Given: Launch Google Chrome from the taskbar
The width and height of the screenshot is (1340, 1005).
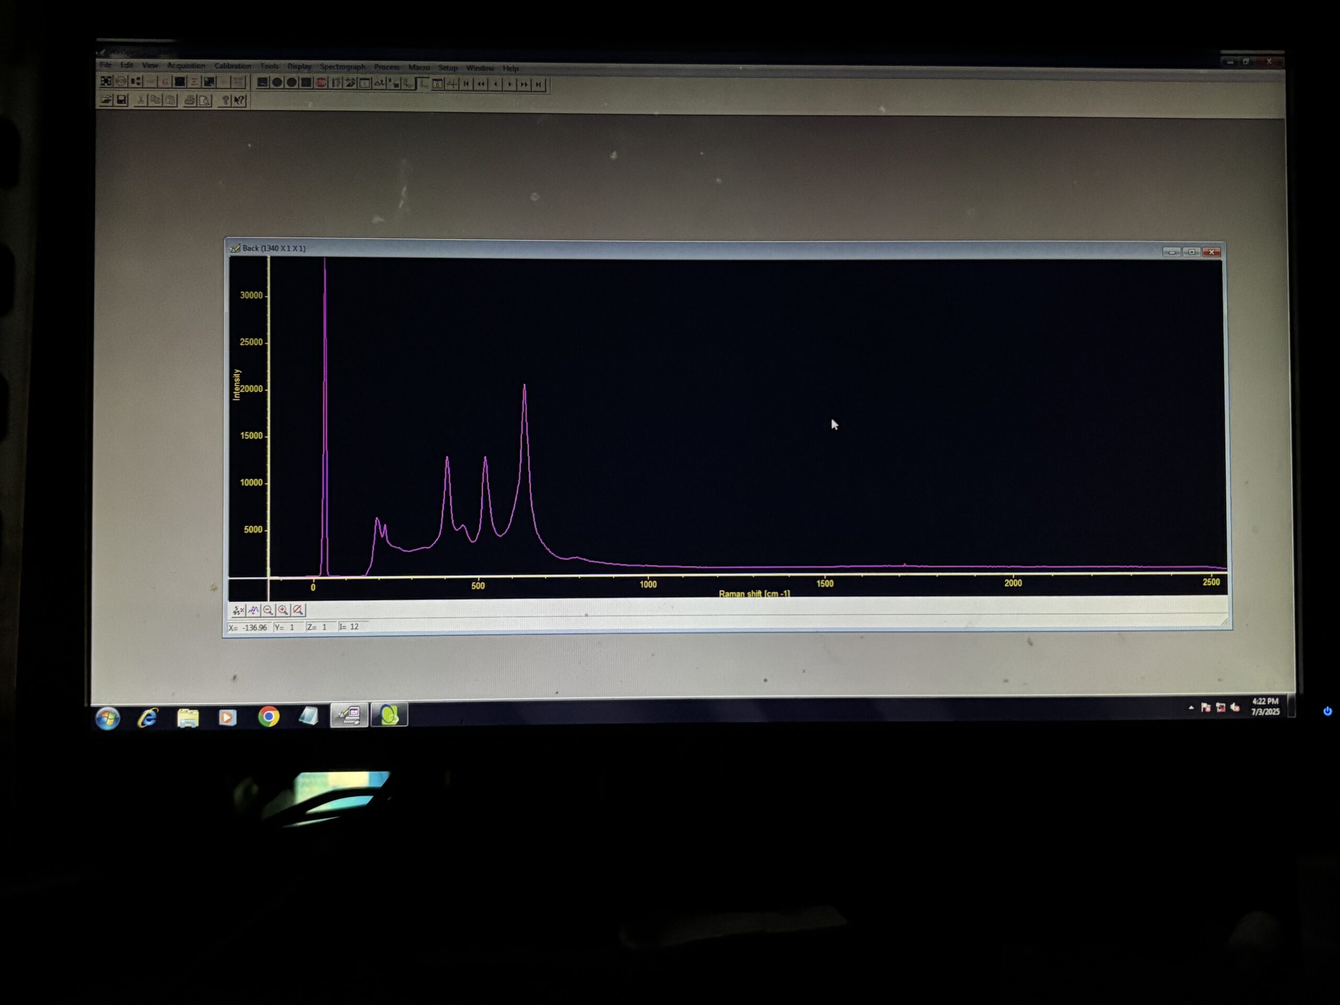Looking at the screenshot, I should (269, 717).
